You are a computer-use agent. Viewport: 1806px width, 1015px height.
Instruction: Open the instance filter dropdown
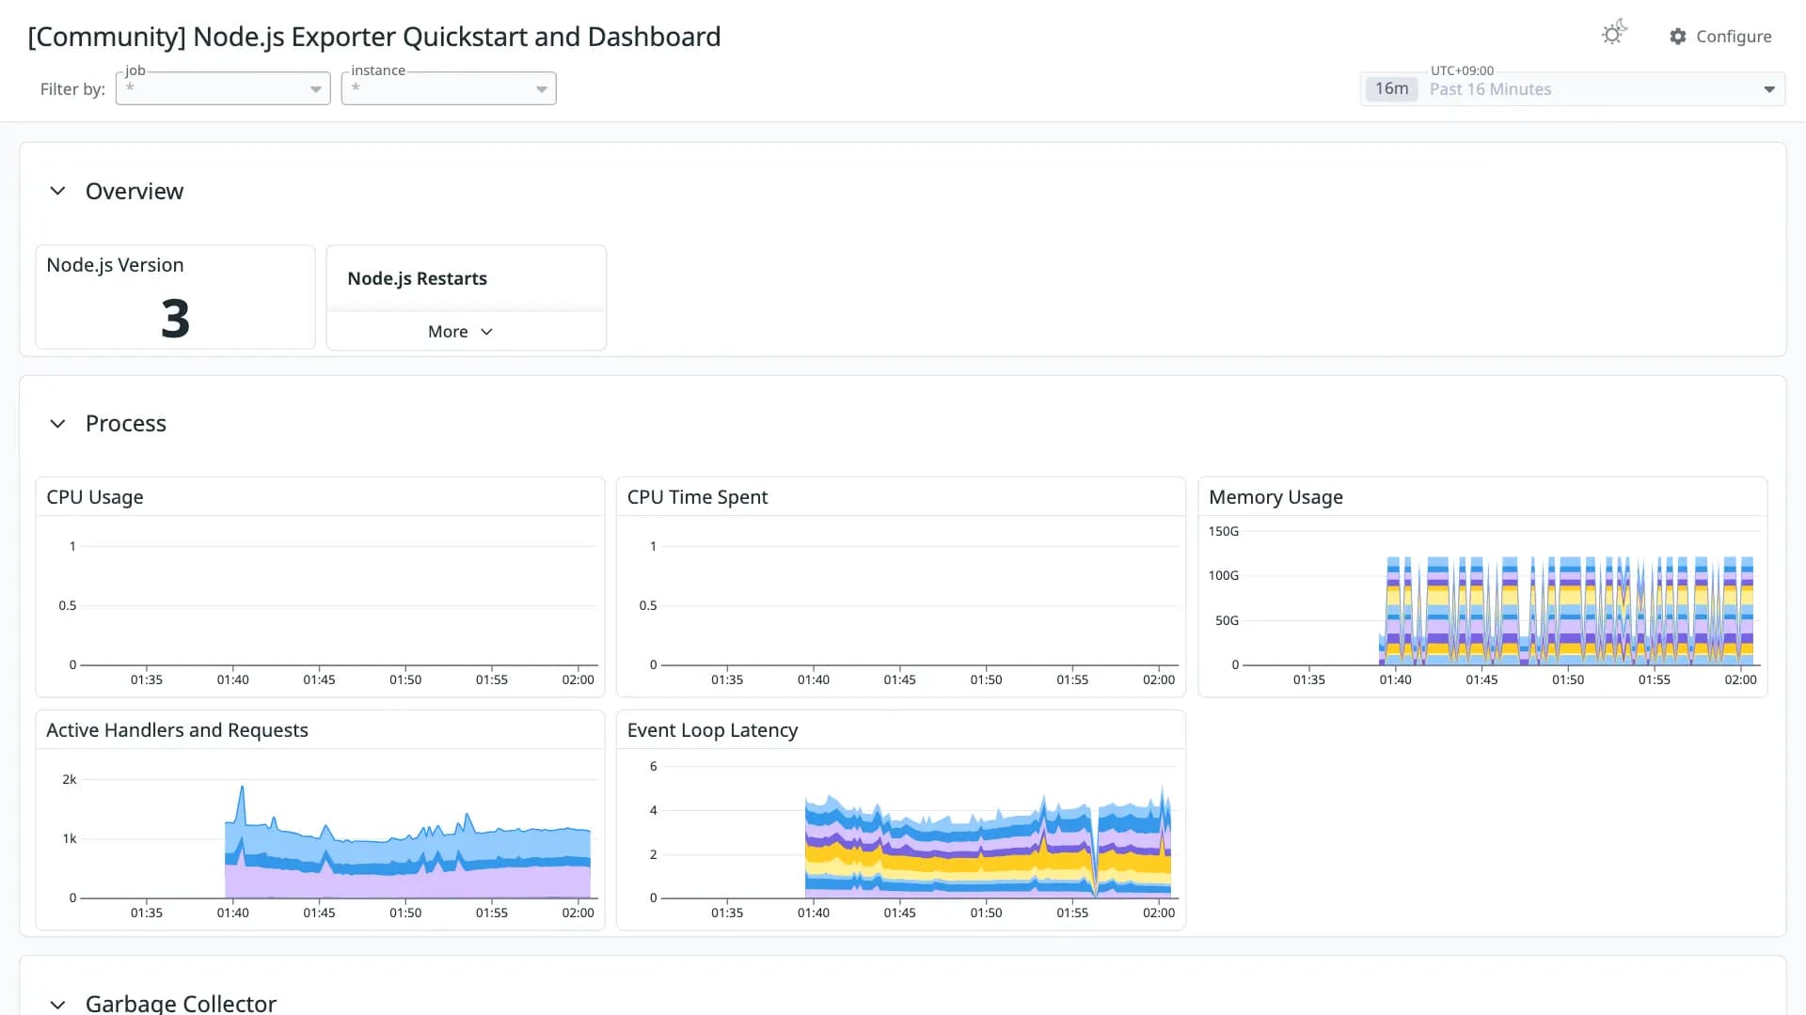449,88
